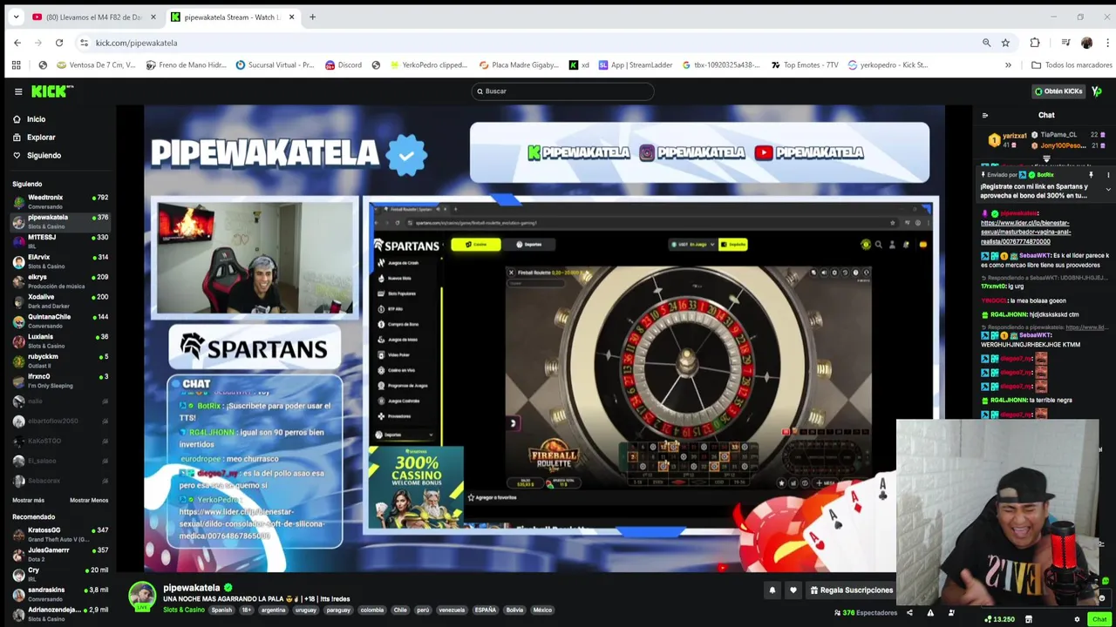This screenshot has width=1116, height=627.
Task: Report the stream warning icon
Action: [930, 613]
